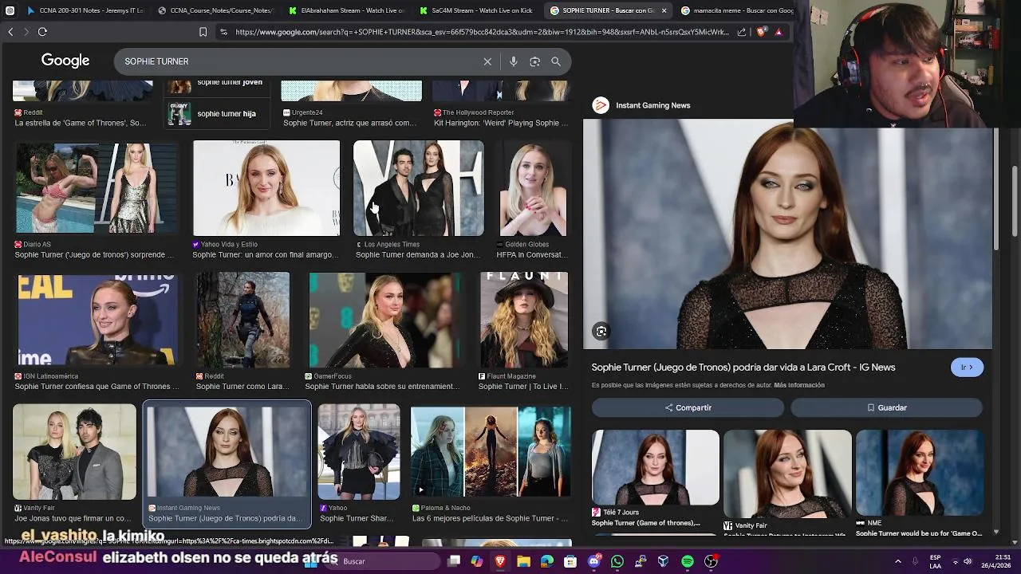Screen dimensions: 1021x574
Task: Open the GamerFocus image result
Action: 384,320
